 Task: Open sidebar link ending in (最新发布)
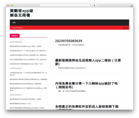[x=28, y=89]
